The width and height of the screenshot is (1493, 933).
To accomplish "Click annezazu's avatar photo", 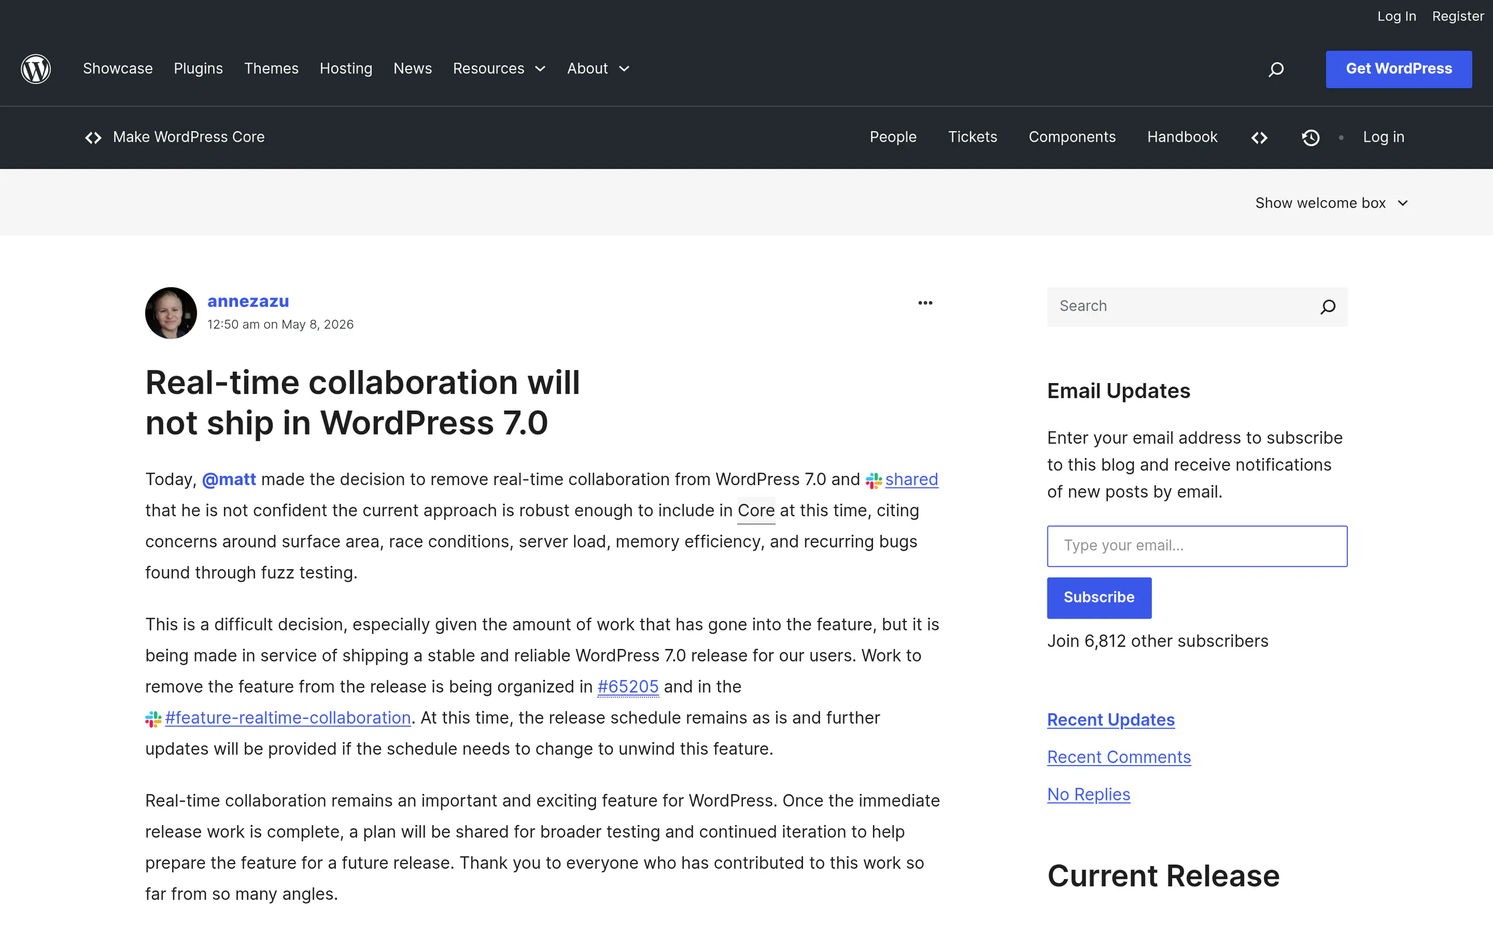I will click(x=171, y=313).
